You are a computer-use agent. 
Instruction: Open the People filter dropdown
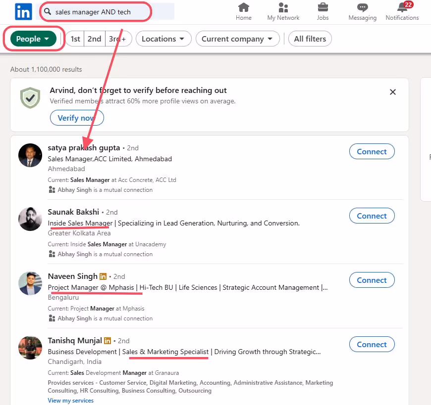(x=33, y=39)
